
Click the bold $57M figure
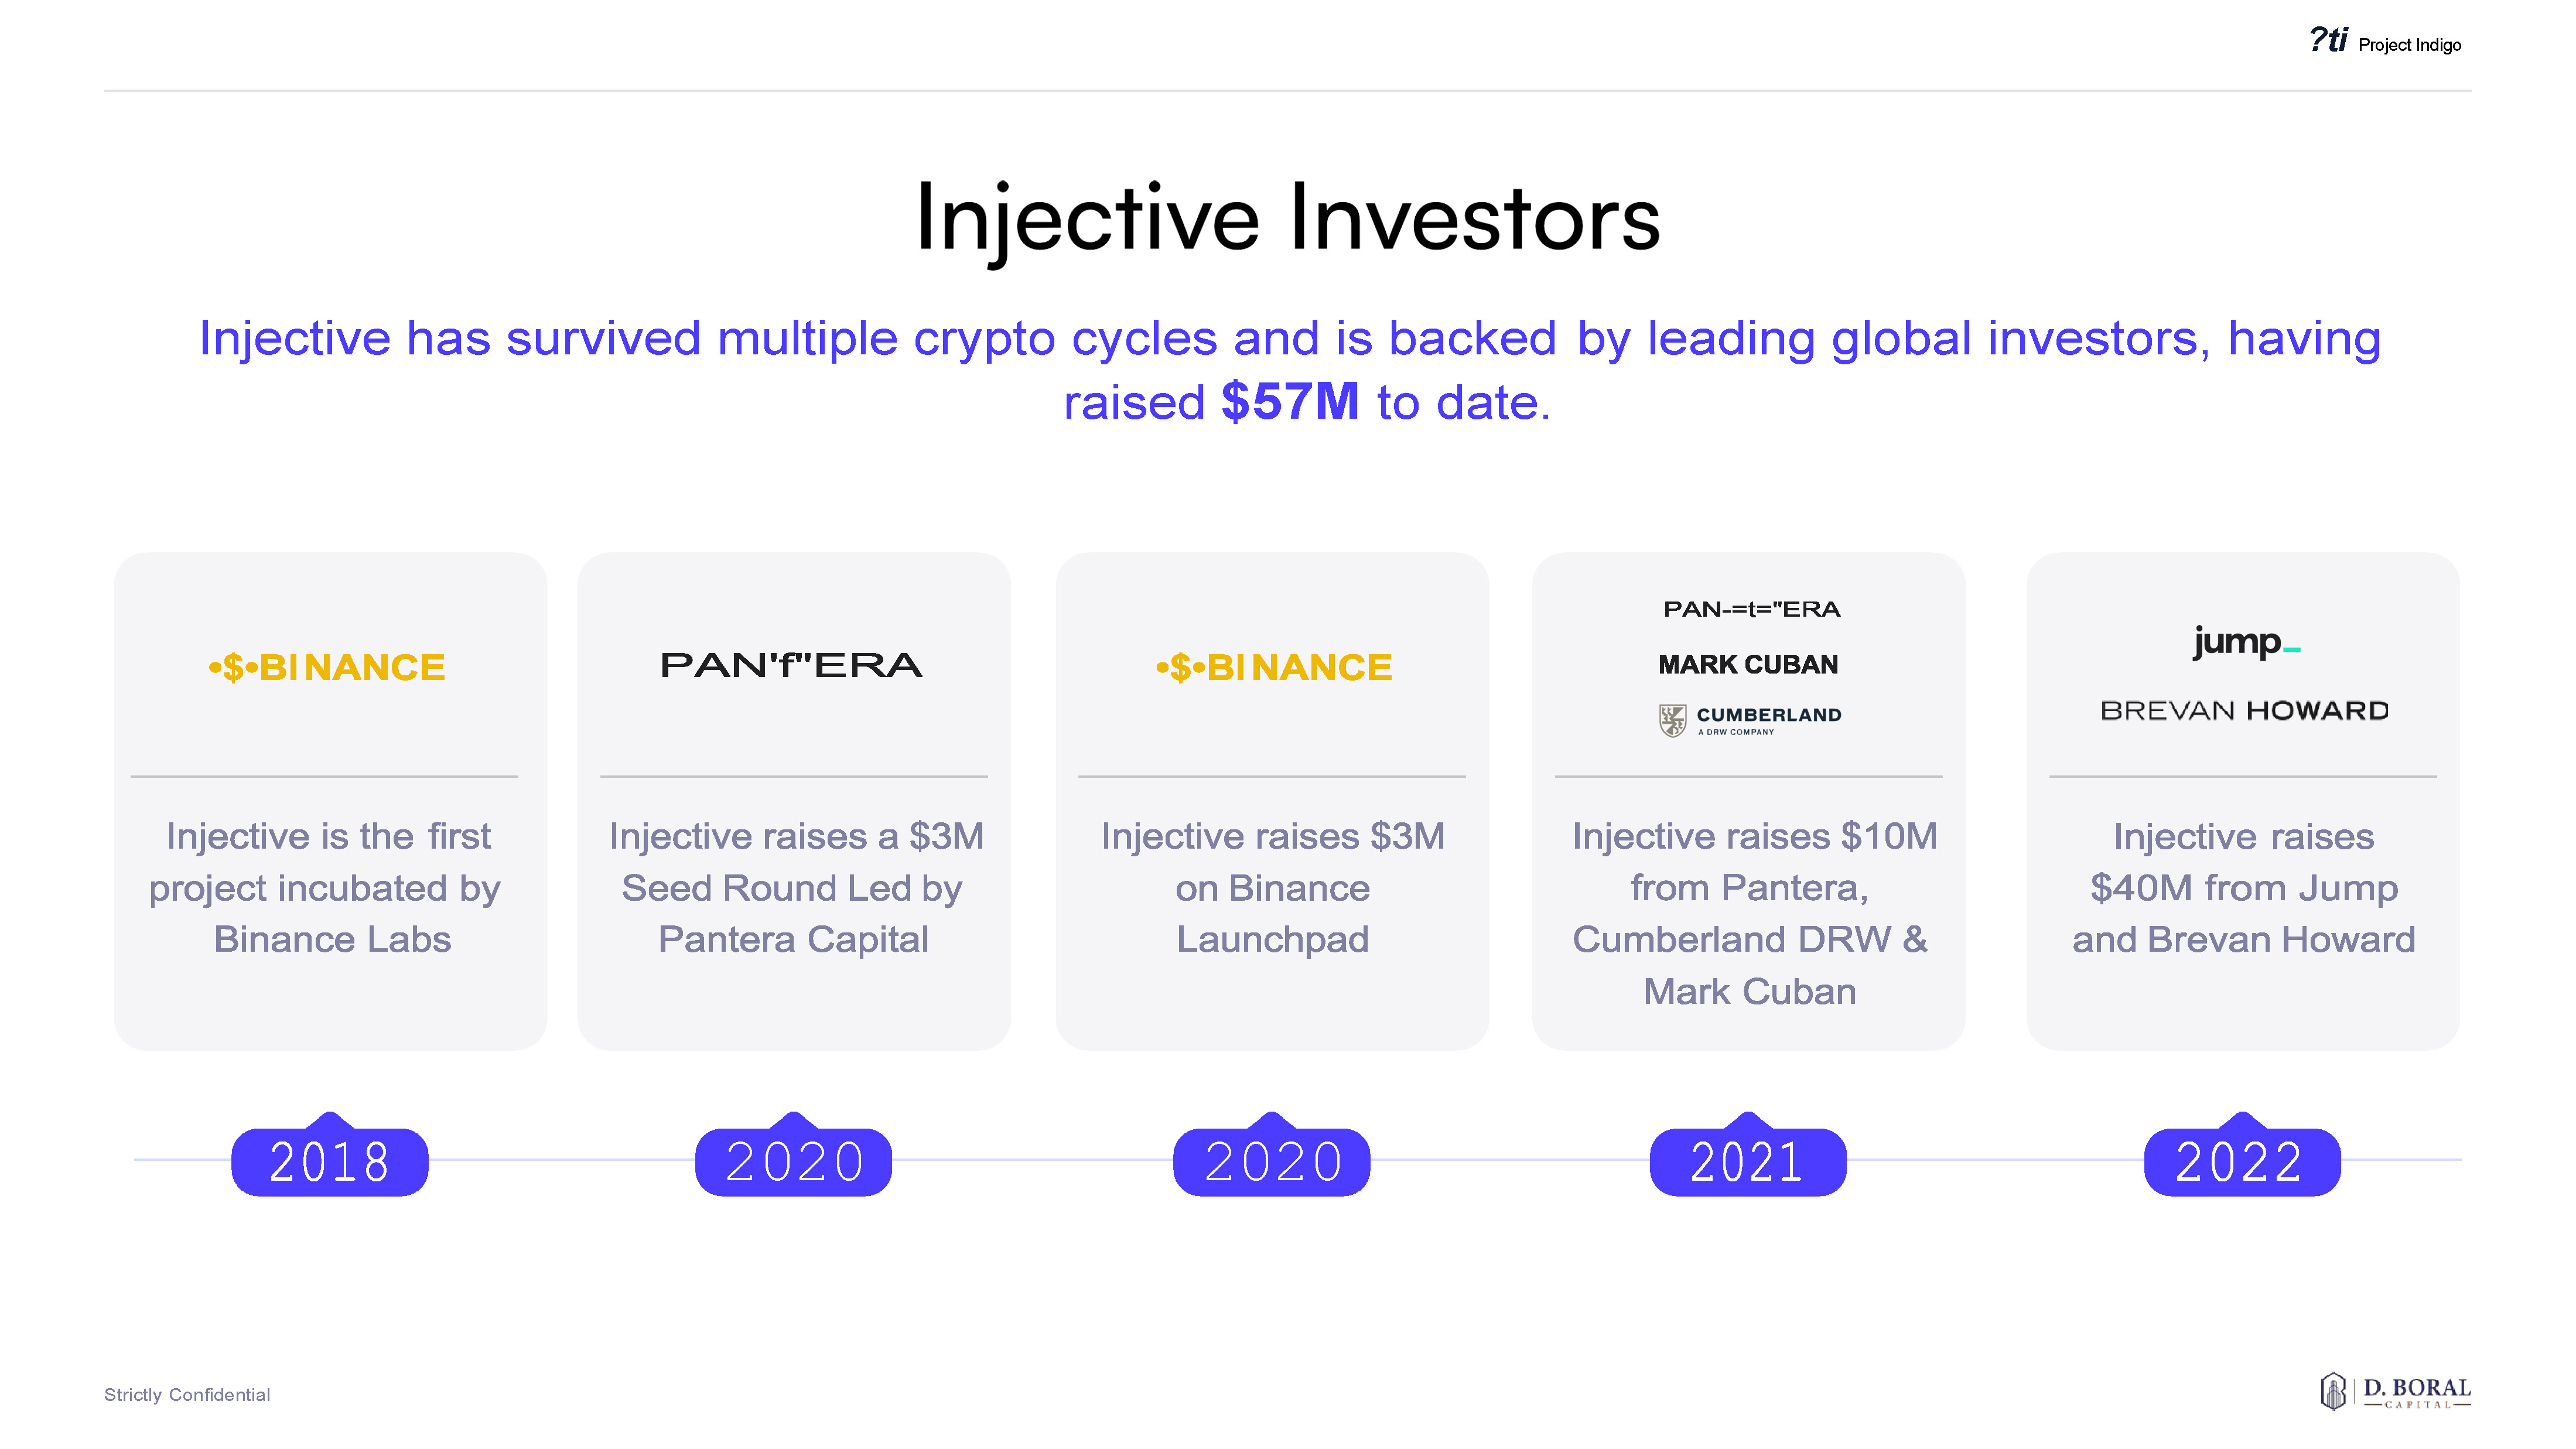(x=1290, y=402)
